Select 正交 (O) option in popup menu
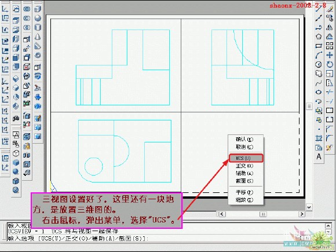 246,166
